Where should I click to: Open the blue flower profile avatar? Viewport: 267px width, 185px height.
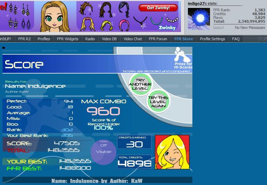point(199,19)
